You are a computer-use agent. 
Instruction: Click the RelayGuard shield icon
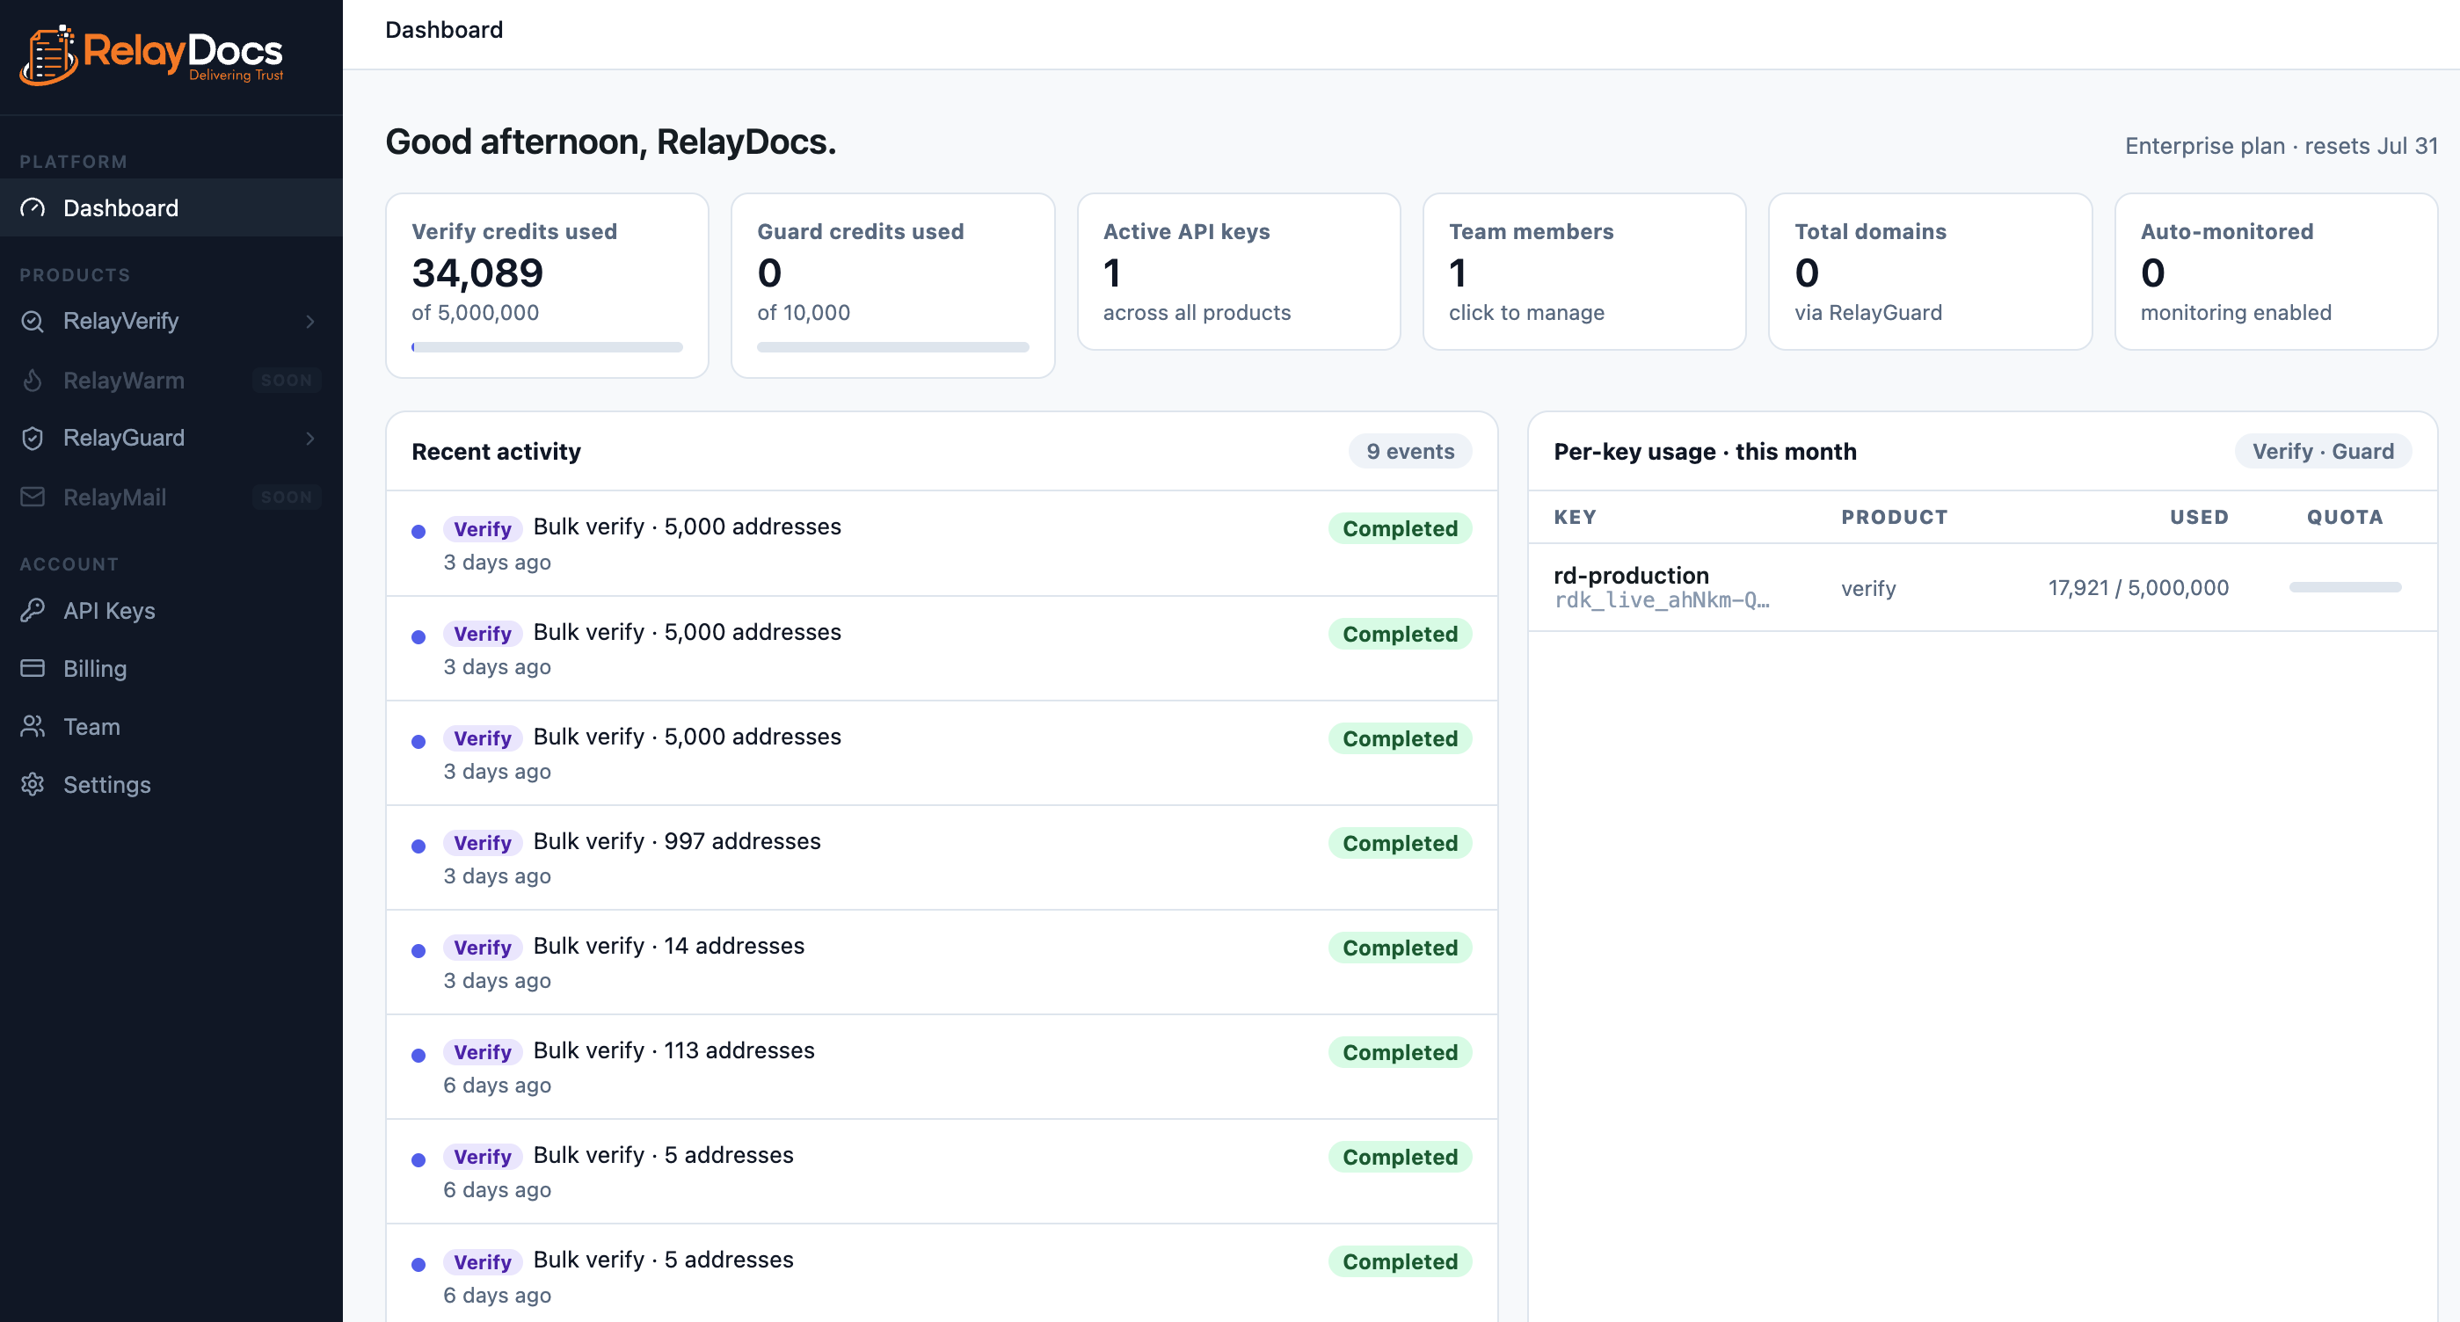(x=33, y=438)
